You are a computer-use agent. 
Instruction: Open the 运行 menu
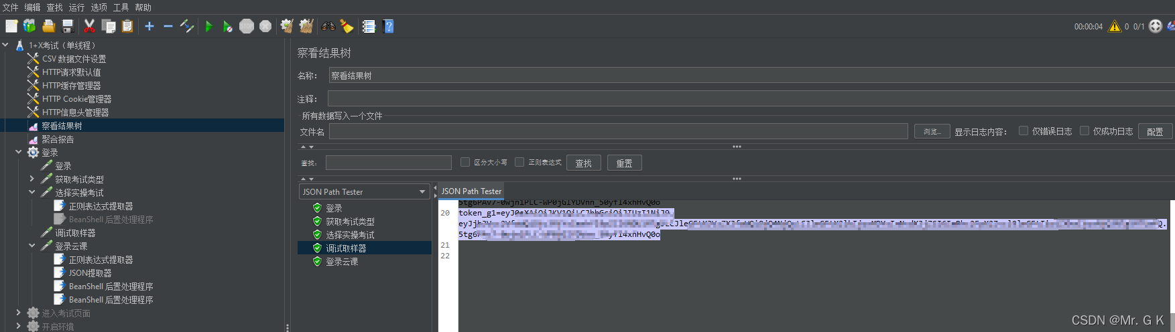(77, 7)
